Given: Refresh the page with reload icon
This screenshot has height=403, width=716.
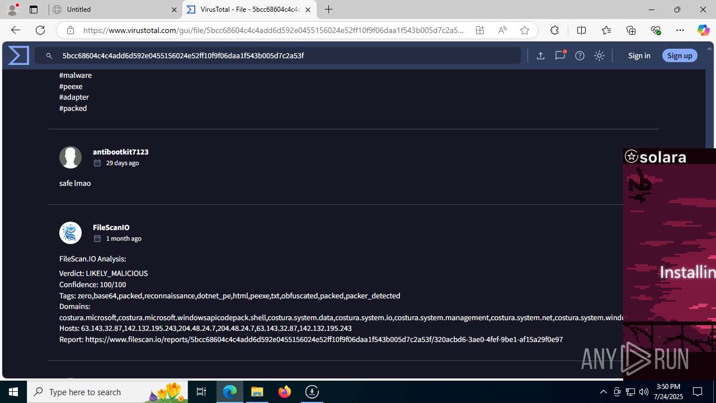Looking at the screenshot, I should click(x=40, y=30).
